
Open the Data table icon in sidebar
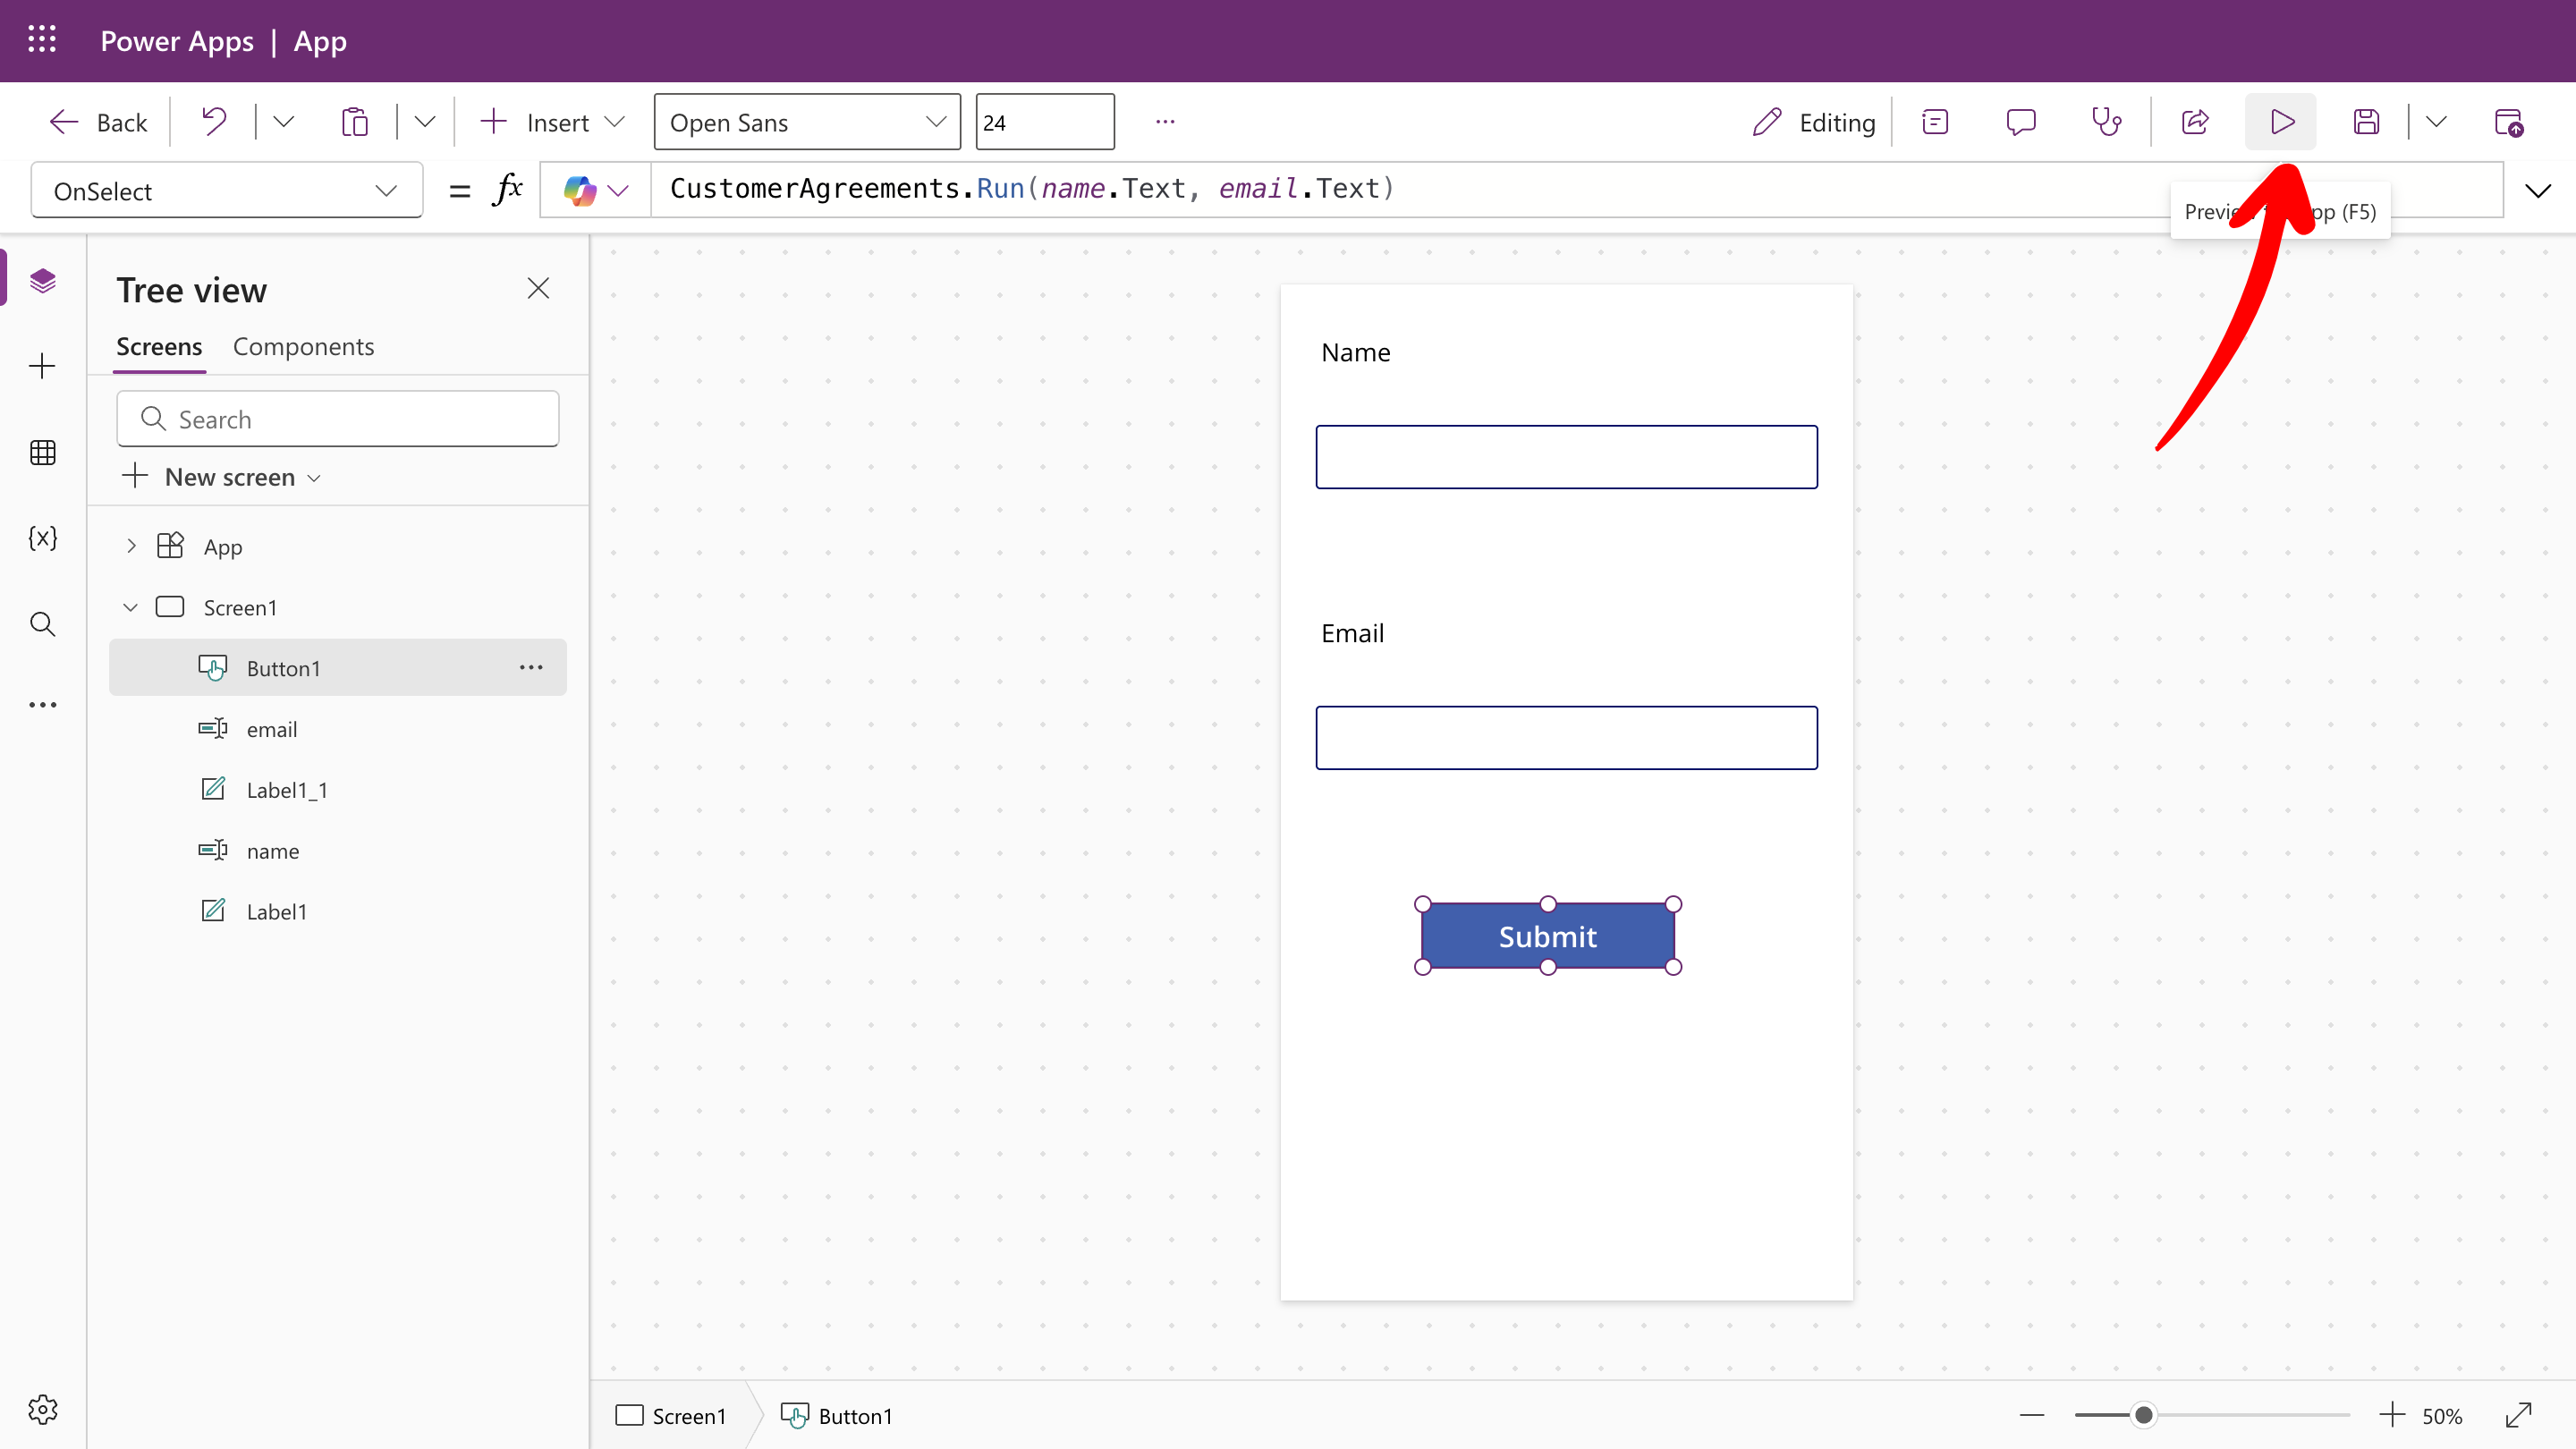coord(43,452)
